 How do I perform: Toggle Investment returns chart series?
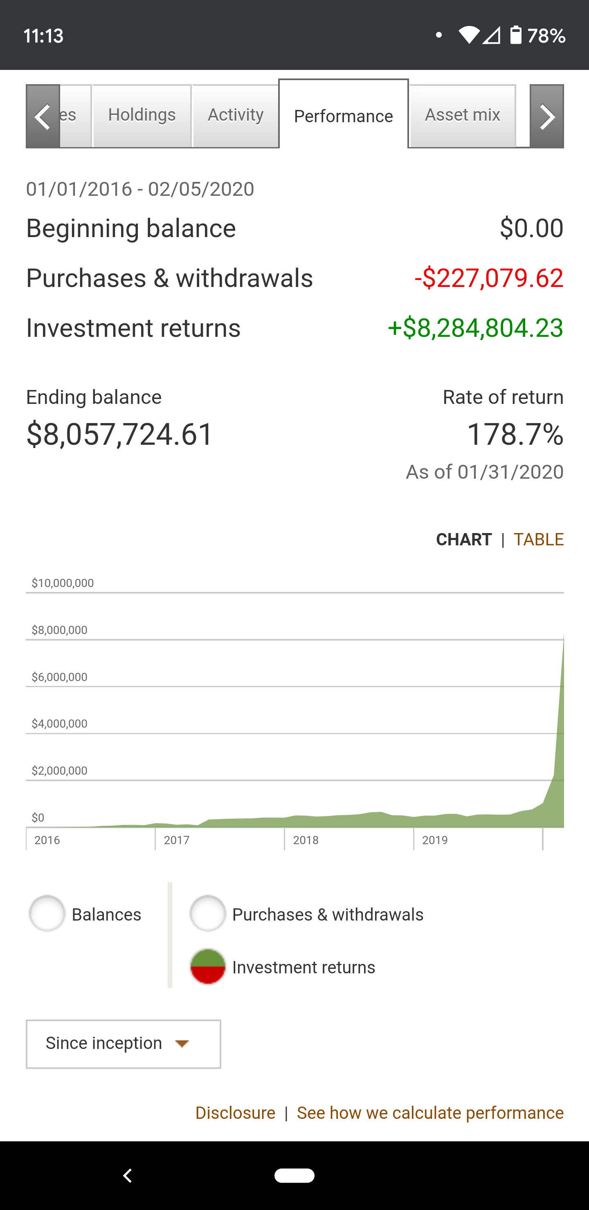[207, 967]
